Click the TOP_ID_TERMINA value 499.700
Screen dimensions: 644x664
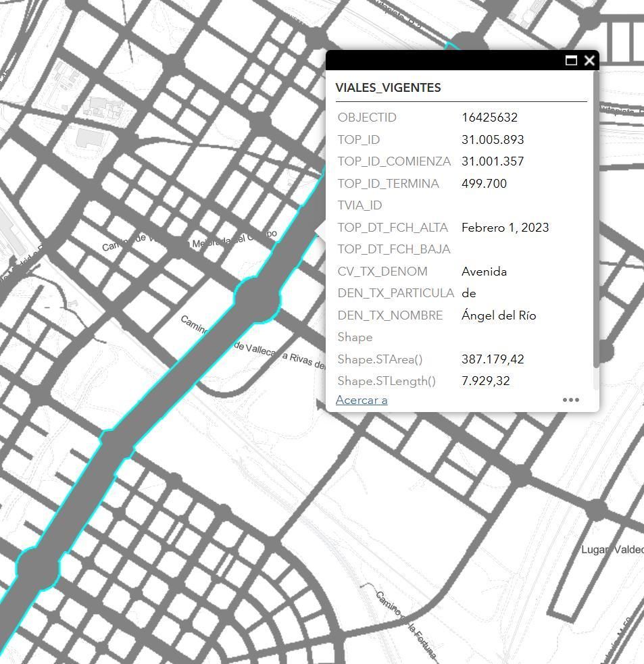pos(484,184)
